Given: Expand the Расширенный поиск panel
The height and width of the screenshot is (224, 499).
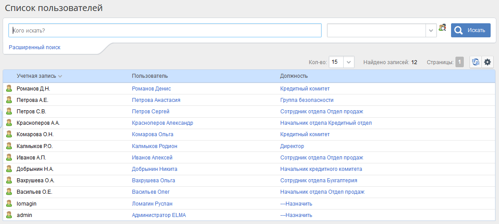Looking at the screenshot, I should (x=35, y=47).
